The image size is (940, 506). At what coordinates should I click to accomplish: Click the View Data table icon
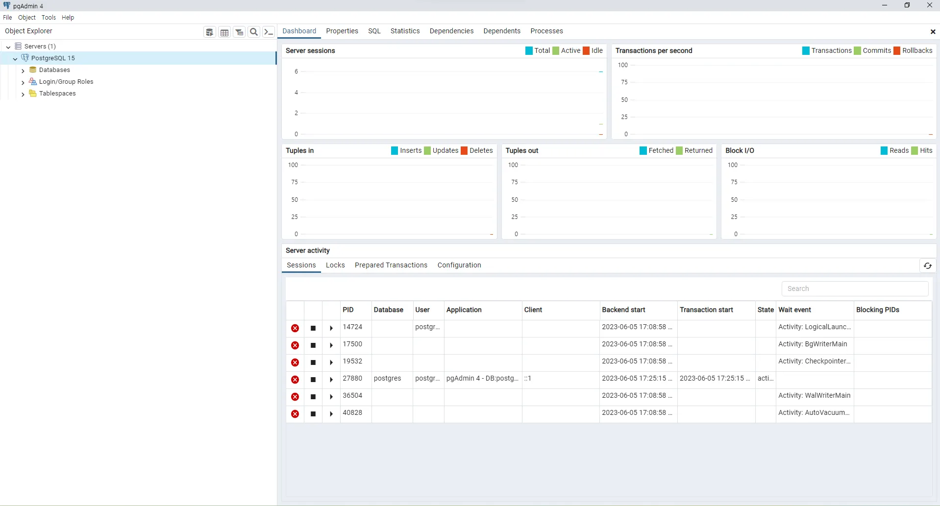pos(224,32)
